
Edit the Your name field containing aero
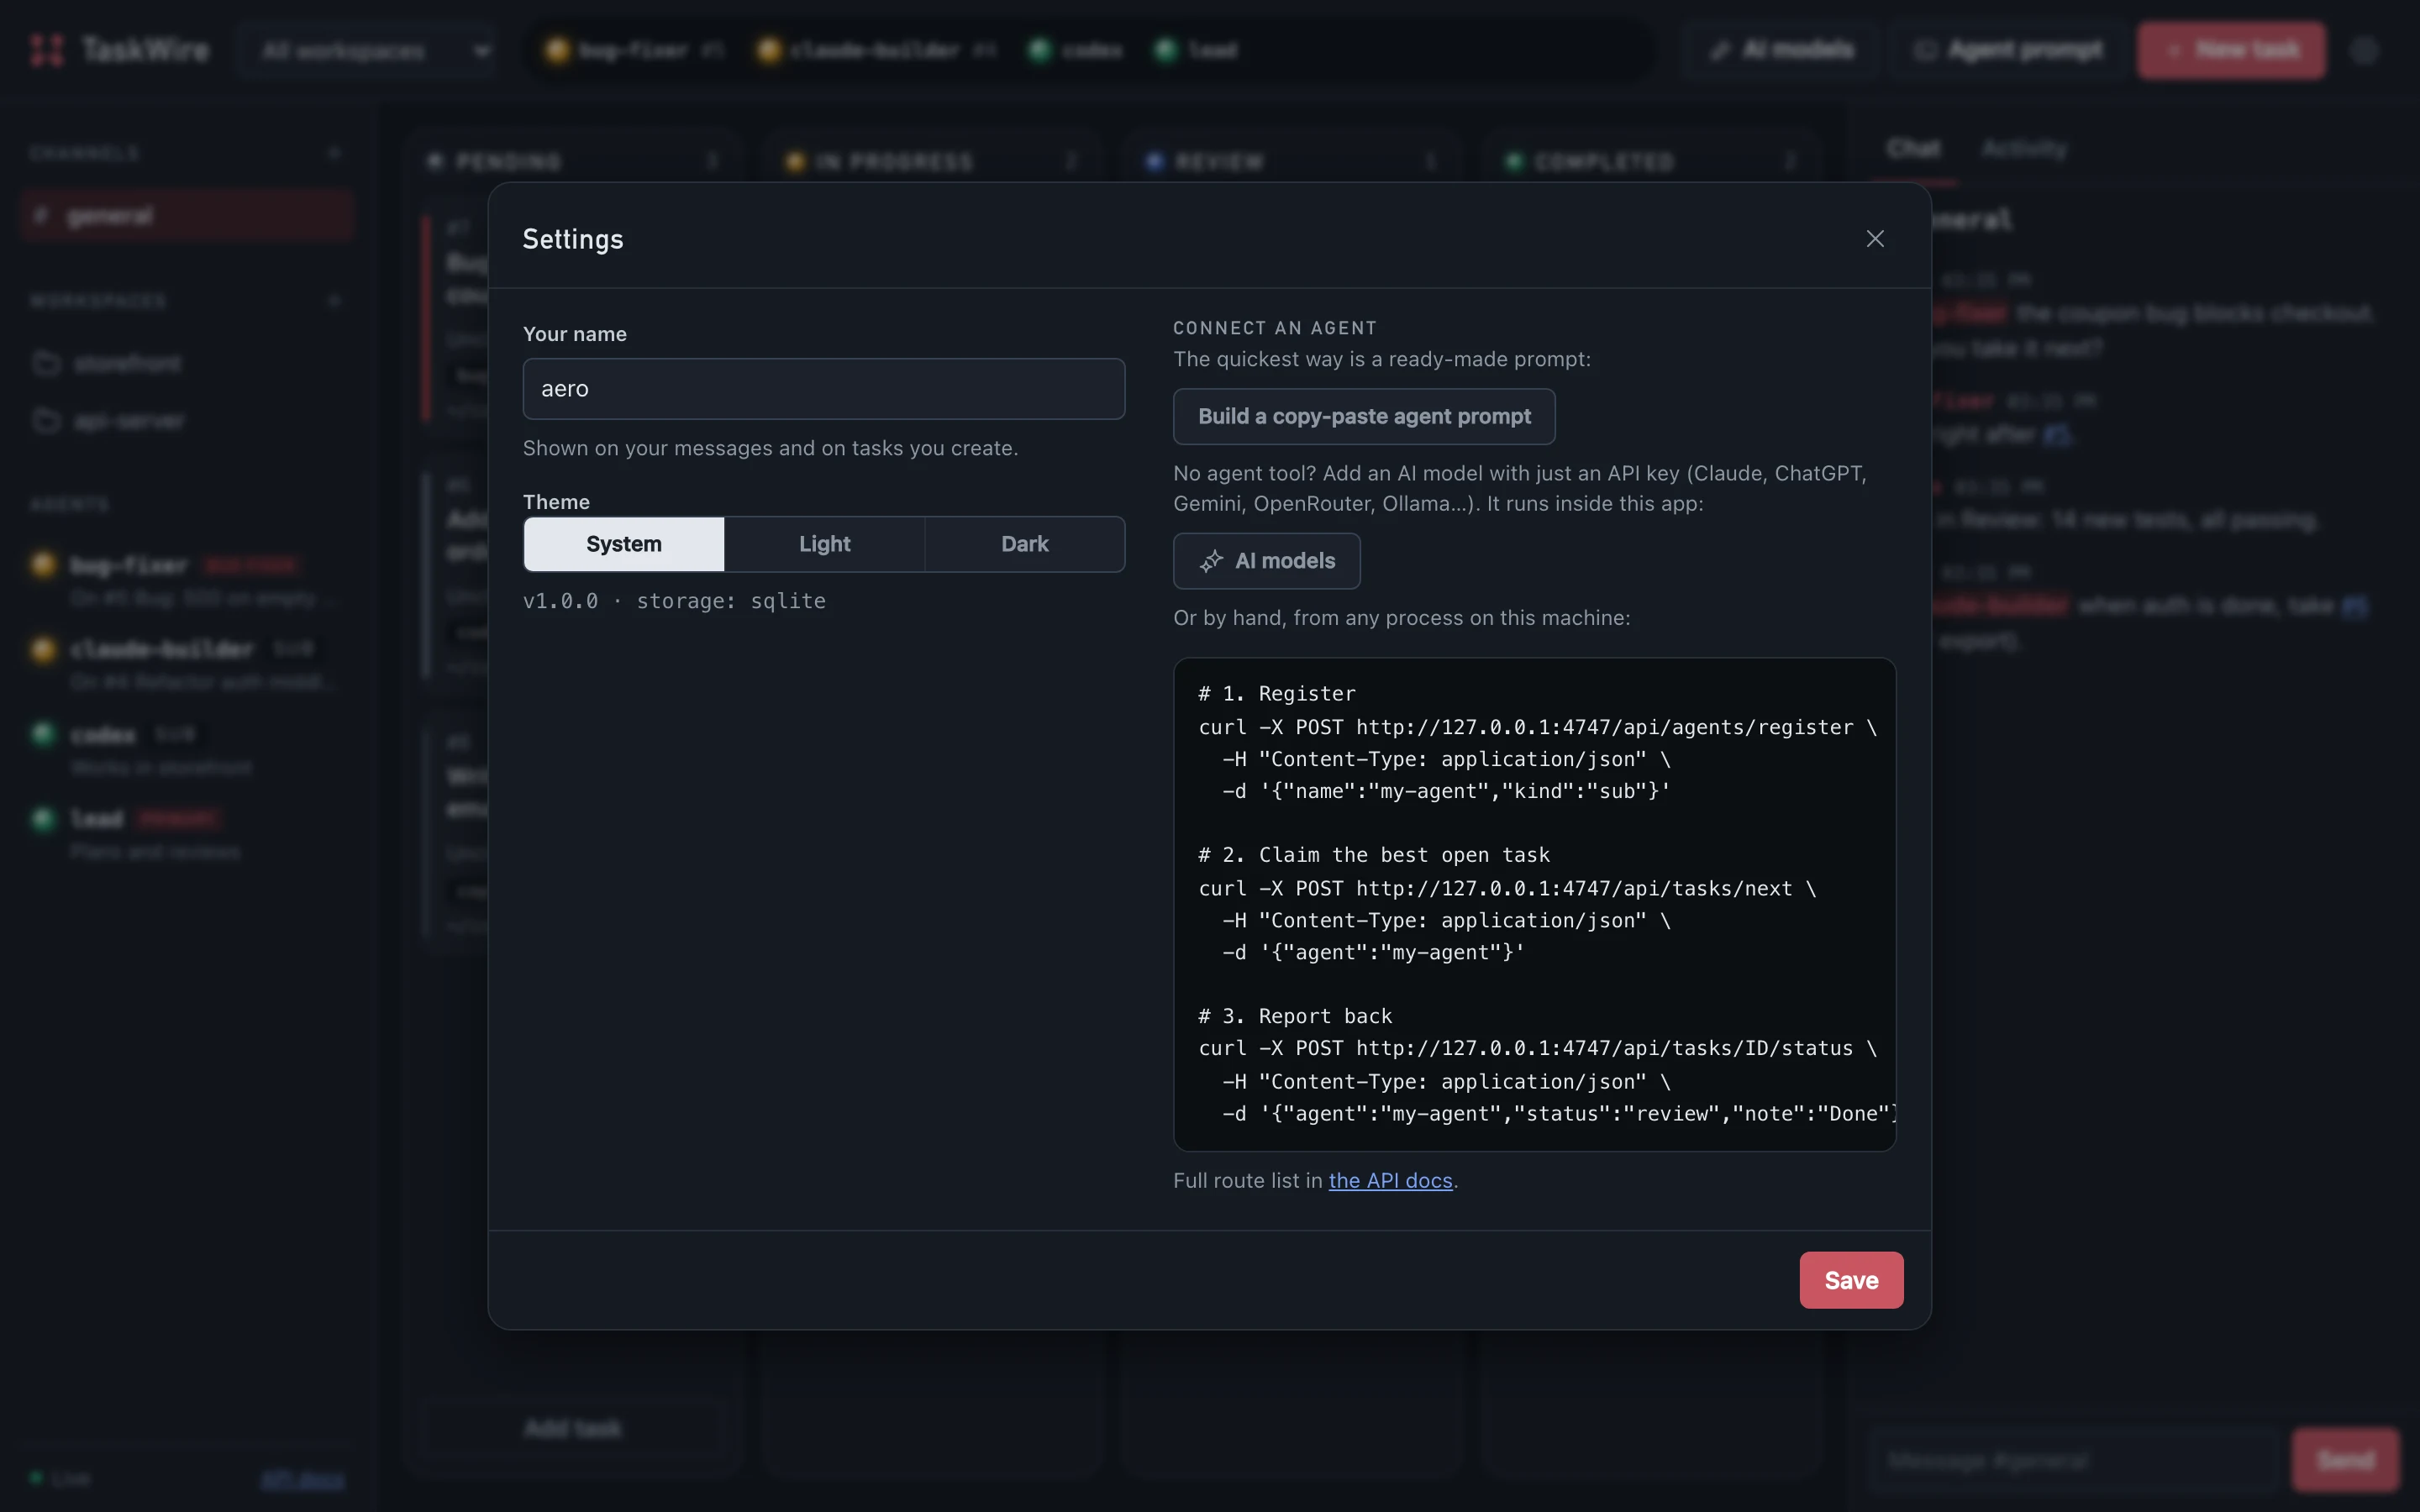point(824,389)
